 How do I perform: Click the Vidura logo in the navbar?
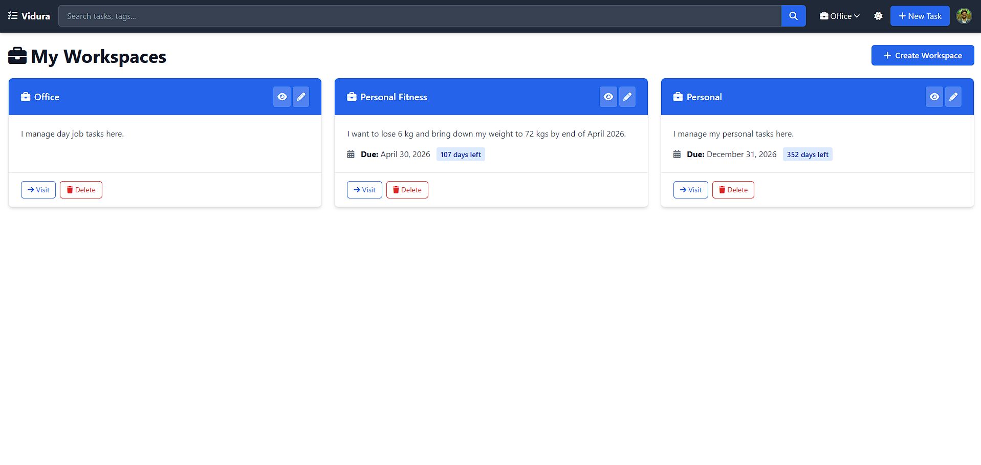(x=29, y=16)
